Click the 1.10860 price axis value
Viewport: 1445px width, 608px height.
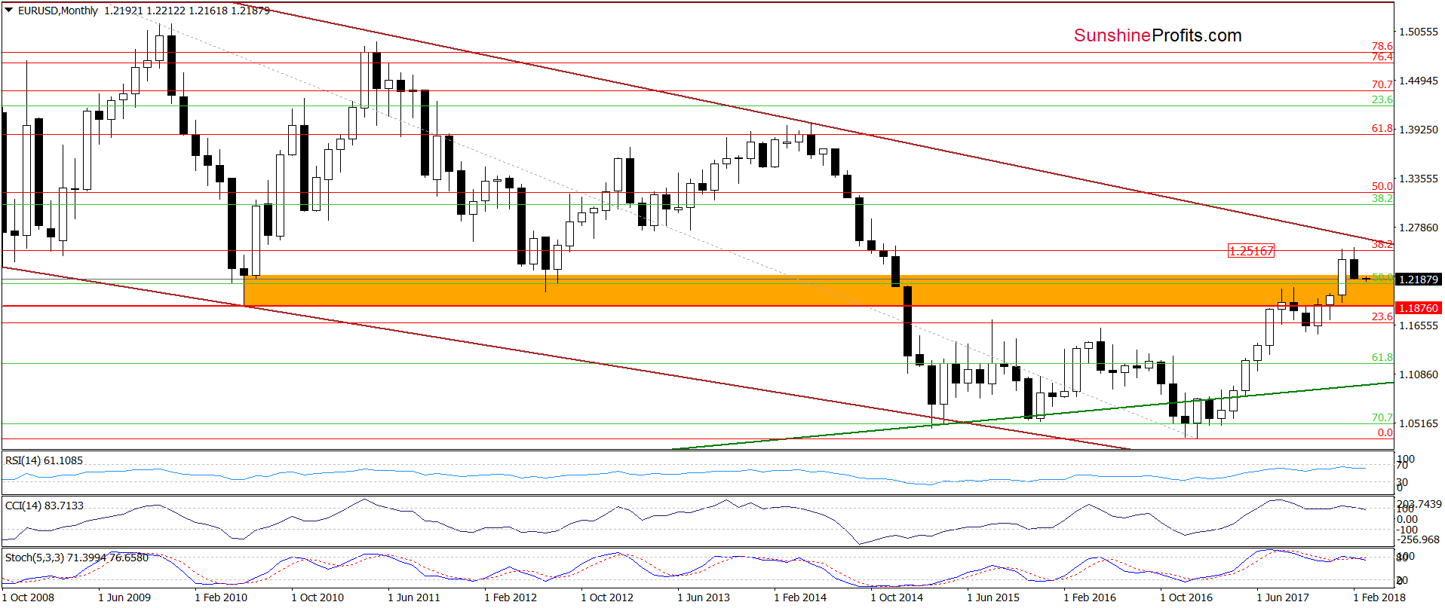tap(1419, 374)
